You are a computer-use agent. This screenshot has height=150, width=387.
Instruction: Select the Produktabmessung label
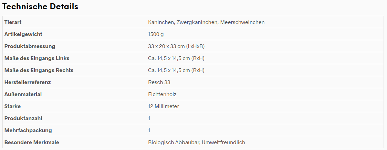pos(30,46)
